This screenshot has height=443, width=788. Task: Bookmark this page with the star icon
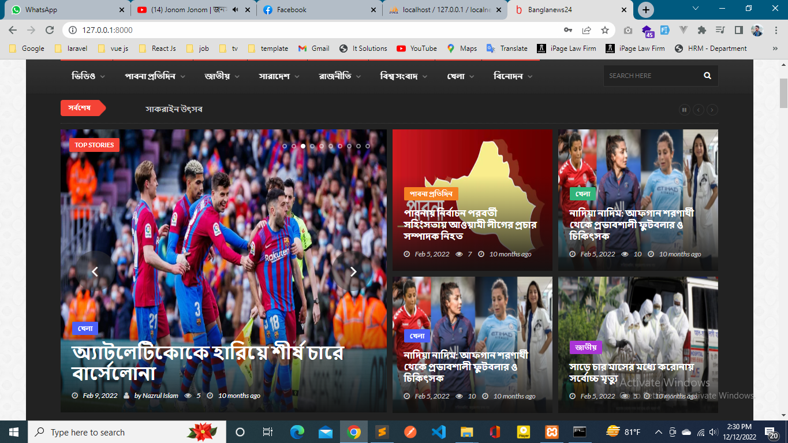(x=604, y=30)
